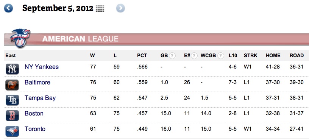Screen dimensions: 309x139
Task: Open the Tampa Bay team link
Action: pyautogui.click(x=40, y=98)
